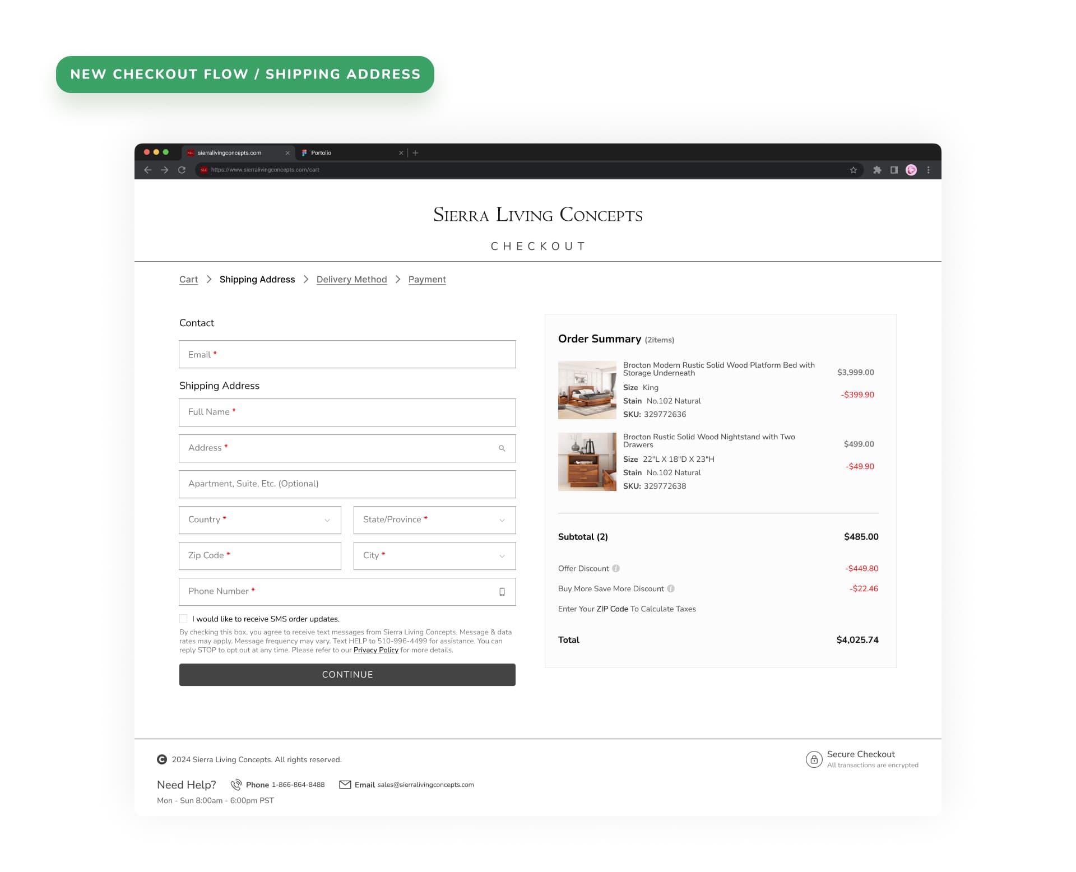
Task: Click the $499.00 nightstand price
Action: 859,444
